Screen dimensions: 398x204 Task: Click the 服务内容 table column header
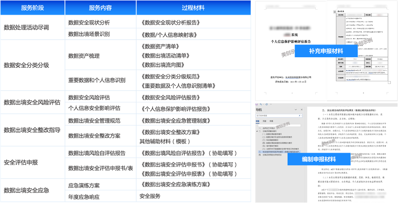click(x=100, y=7)
